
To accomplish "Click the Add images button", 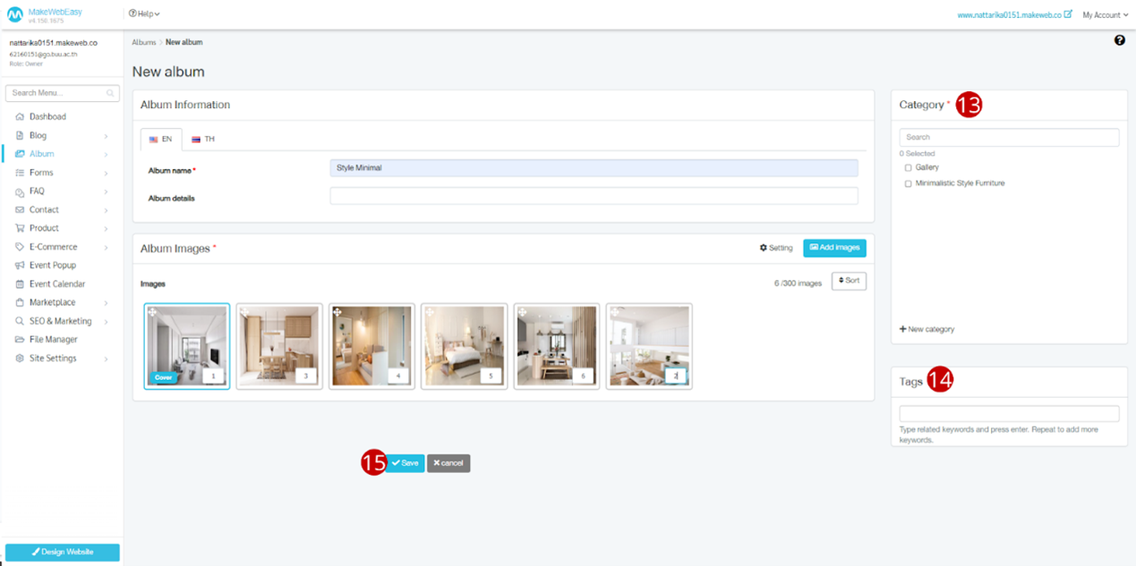I will (x=833, y=248).
